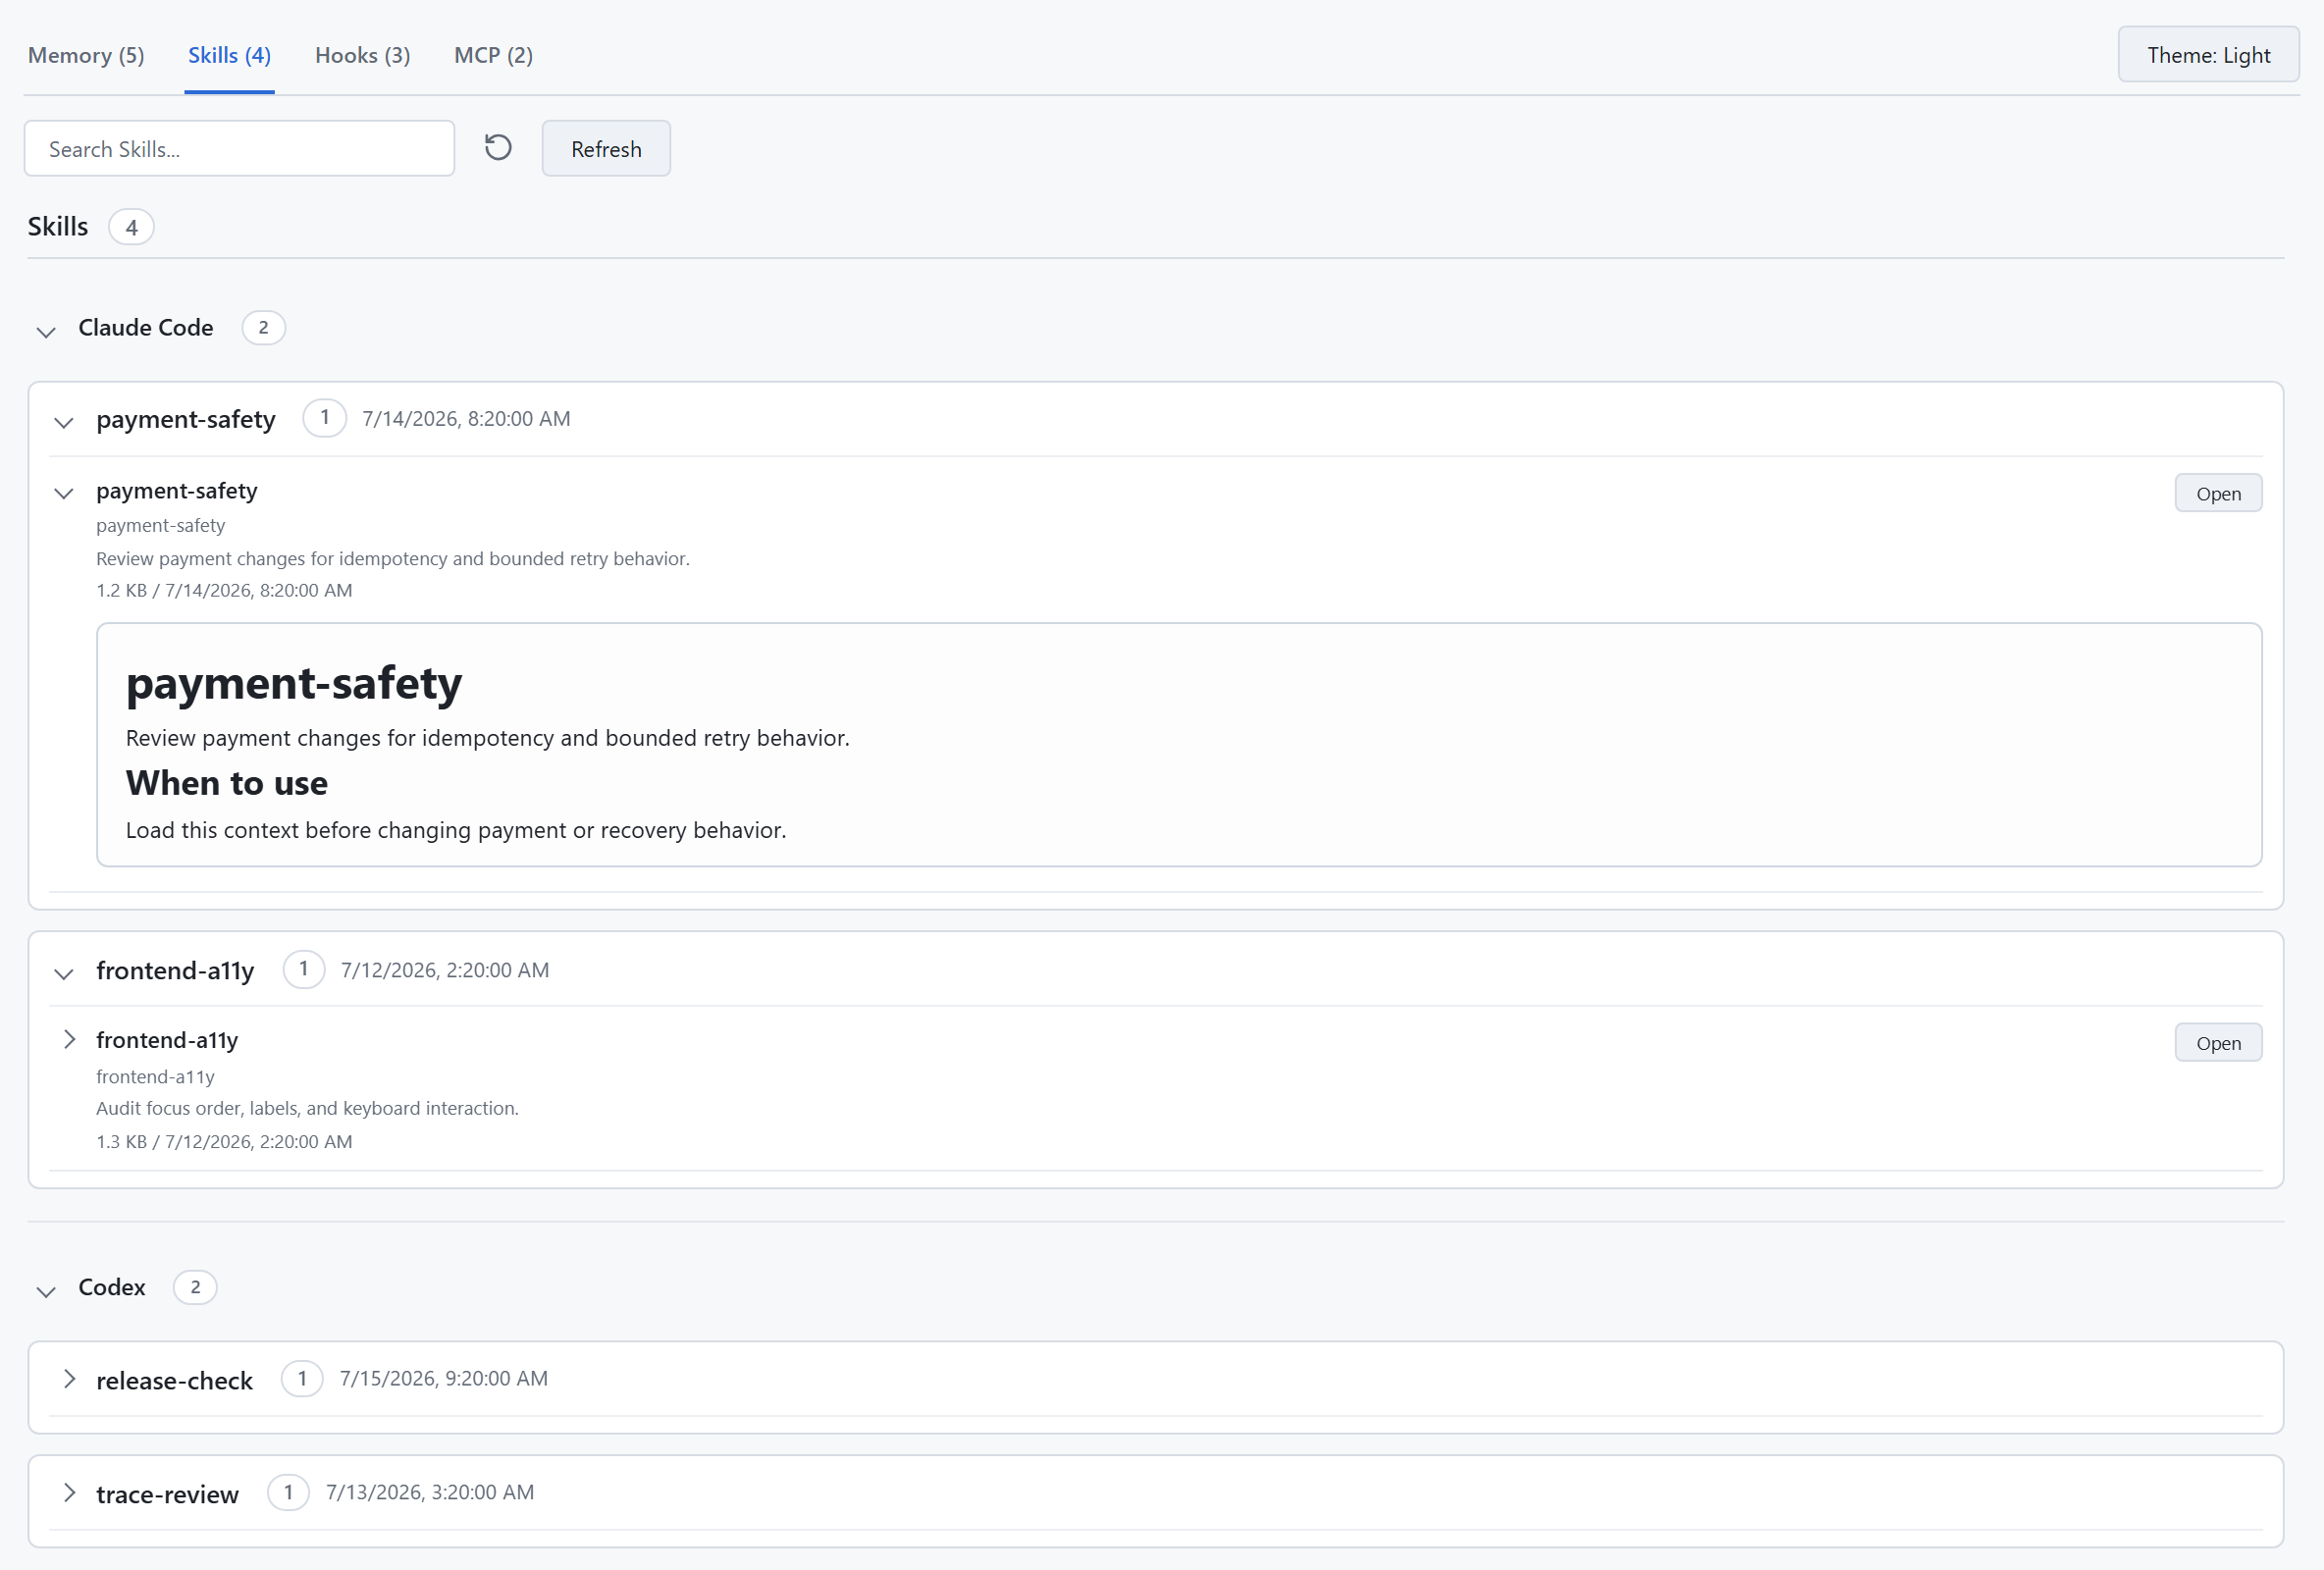
Task: Expand the frontend-a11y skill item chevron
Action: (69, 1039)
